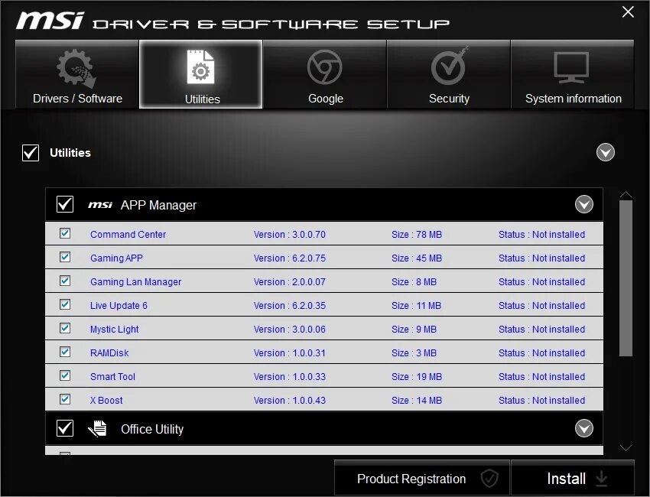Click the scrollbar down arrow

pyautogui.click(x=626, y=447)
